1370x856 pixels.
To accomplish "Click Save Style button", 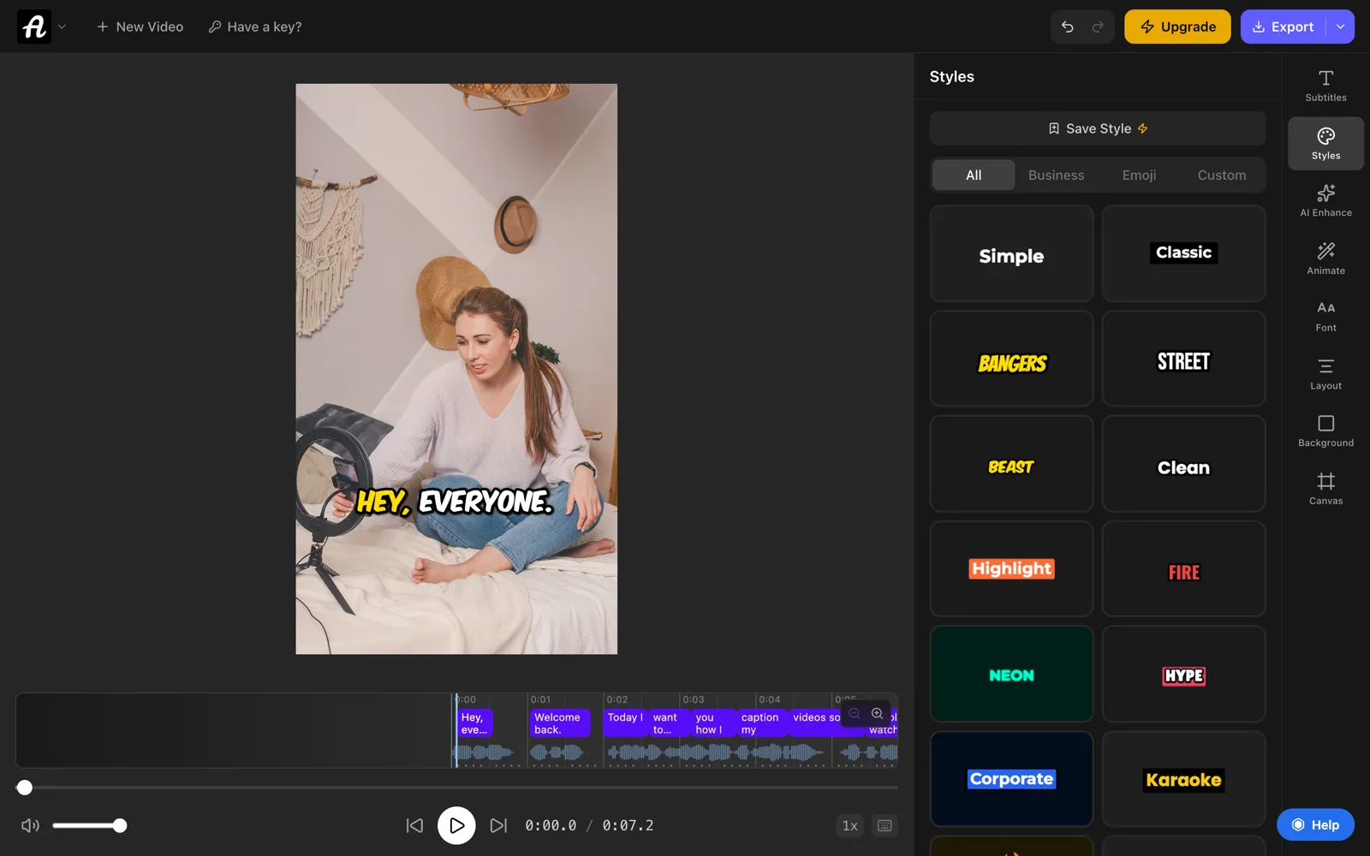I will (1097, 128).
